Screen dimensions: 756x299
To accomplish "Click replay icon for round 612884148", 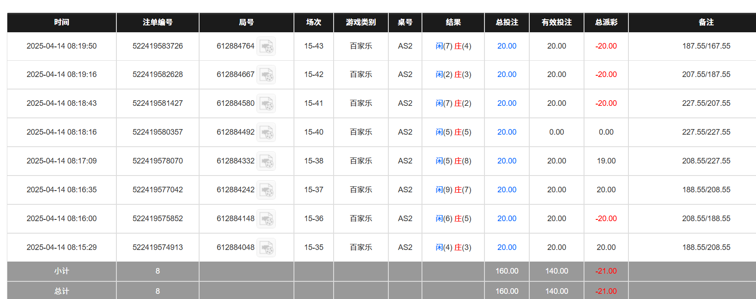I will [x=266, y=219].
